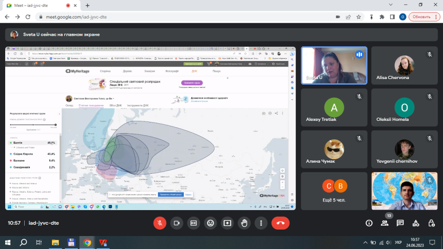Open the emoji reactions panel

click(x=211, y=223)
